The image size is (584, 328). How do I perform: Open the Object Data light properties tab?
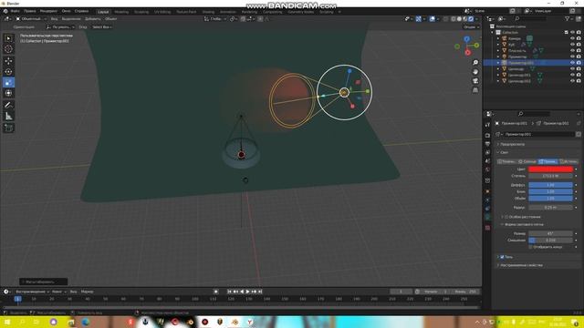click(487, 218)
